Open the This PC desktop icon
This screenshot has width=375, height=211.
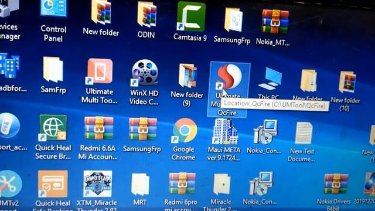(270, 83)
